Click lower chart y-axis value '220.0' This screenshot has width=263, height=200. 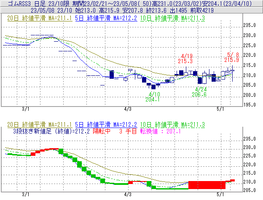(x=250, y=165)
